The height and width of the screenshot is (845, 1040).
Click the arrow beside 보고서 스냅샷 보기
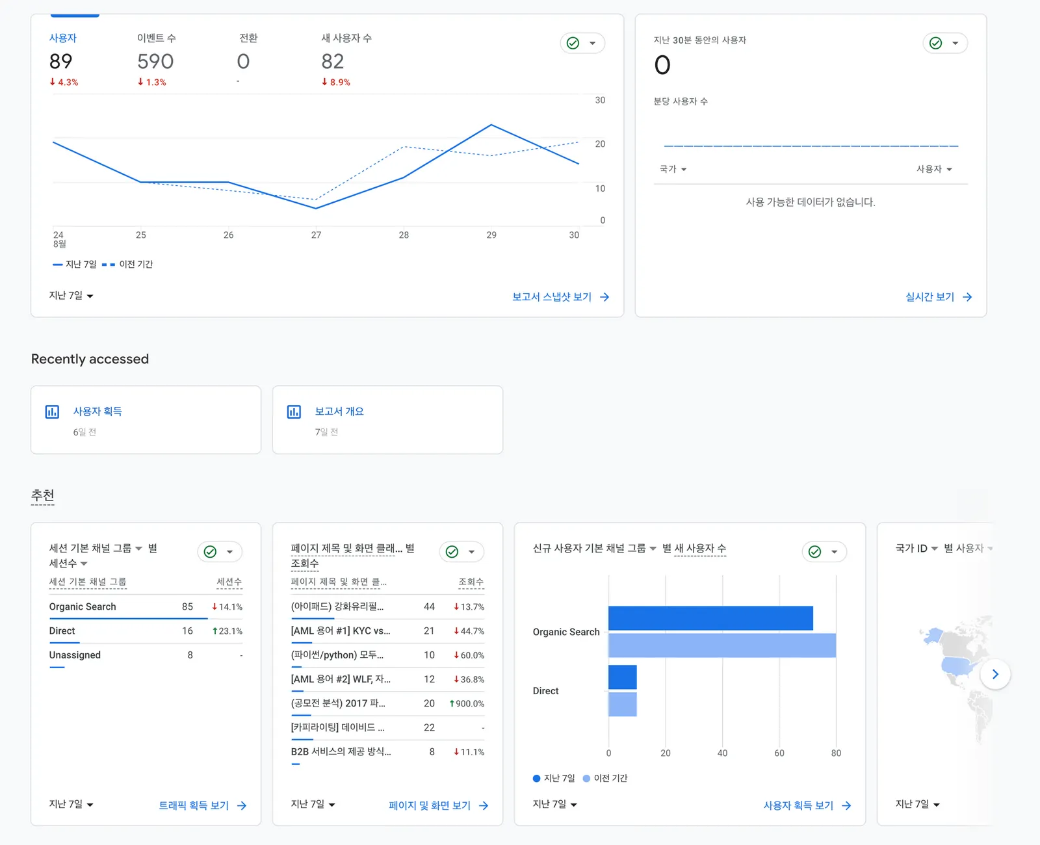604,297
